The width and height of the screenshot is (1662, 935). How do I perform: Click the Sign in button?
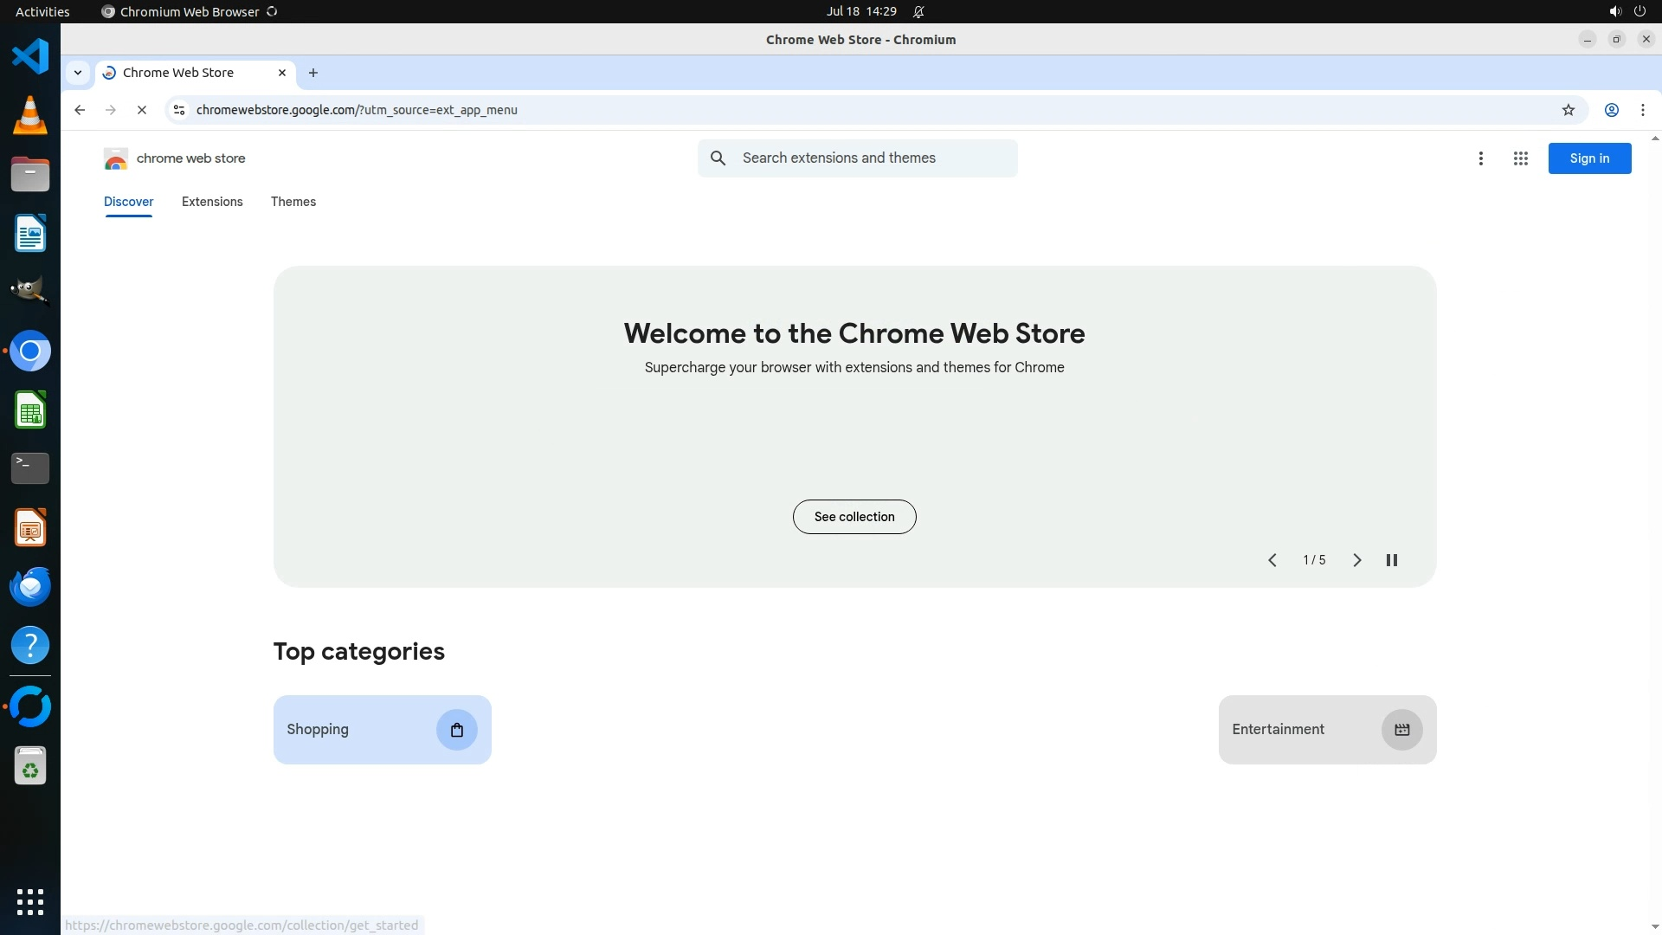(1589, 158)
